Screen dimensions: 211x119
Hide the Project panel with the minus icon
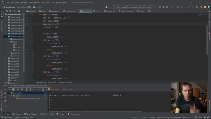coord(23,11)
